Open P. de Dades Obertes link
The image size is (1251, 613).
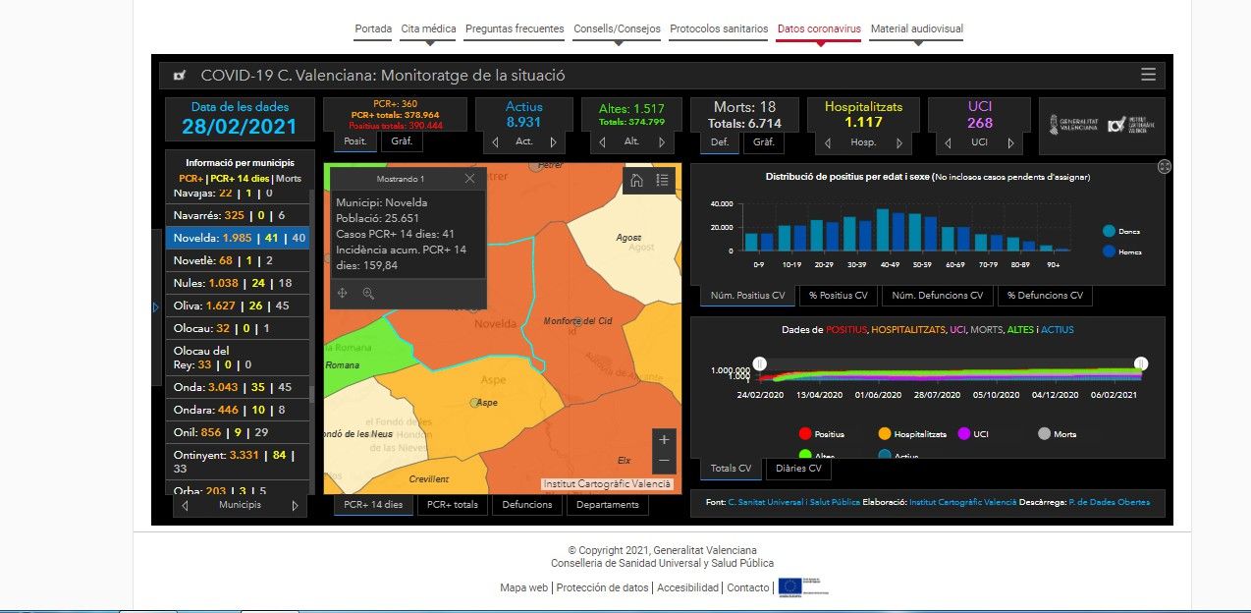tap(1109, 502)
